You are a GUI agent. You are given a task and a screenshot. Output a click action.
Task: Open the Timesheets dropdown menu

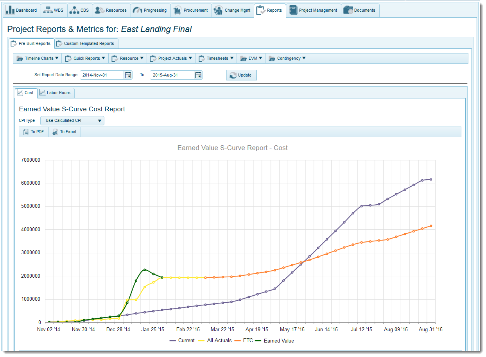[216, 58]
